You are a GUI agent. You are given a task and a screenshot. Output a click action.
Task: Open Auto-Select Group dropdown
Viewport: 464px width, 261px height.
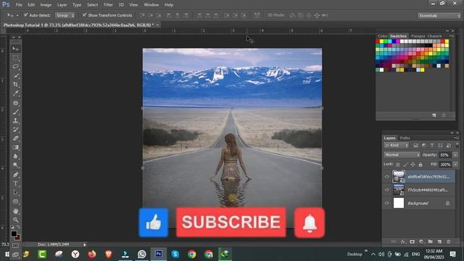[x=65, y=15]
